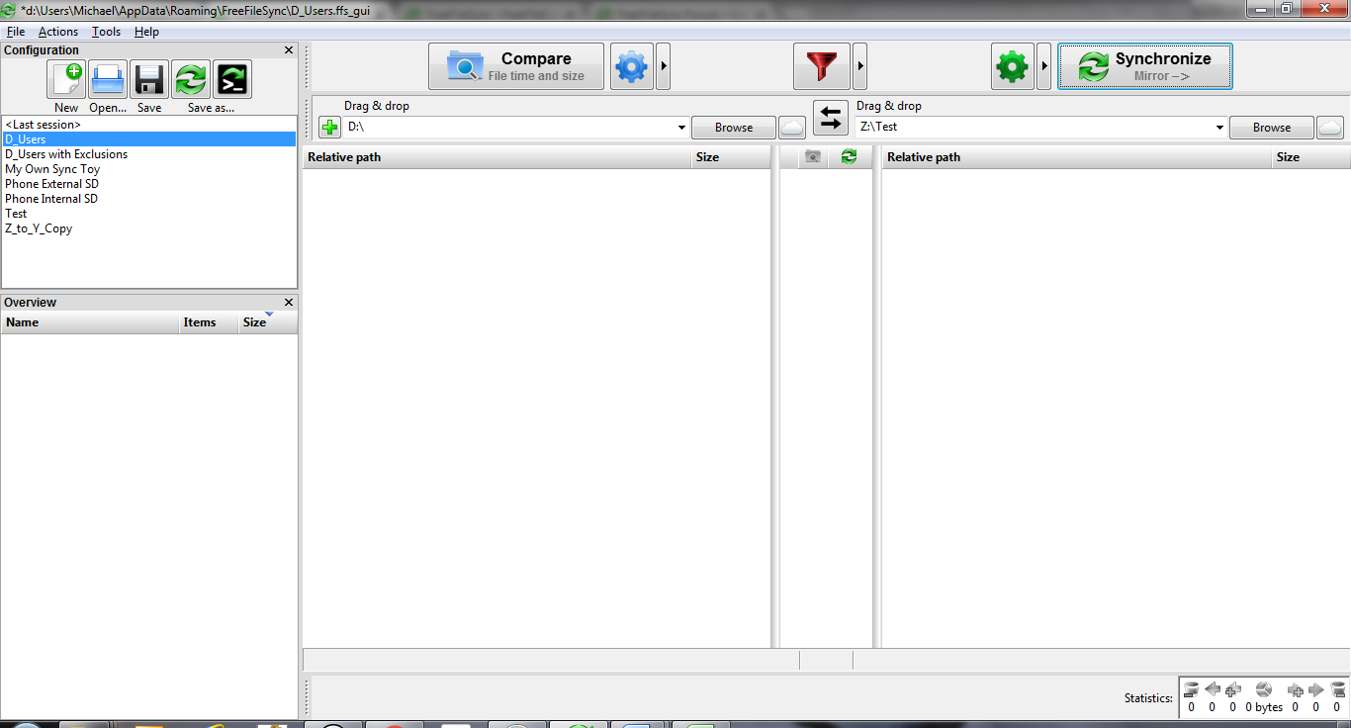
Task: Click the left-side delete statistic icon
Action: point(1191,689)
